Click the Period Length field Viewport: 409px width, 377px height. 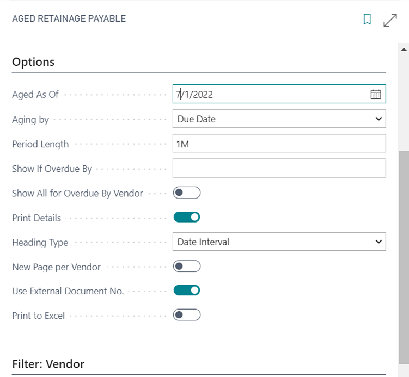279,143
